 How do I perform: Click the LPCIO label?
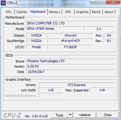[x=20, y=47]
